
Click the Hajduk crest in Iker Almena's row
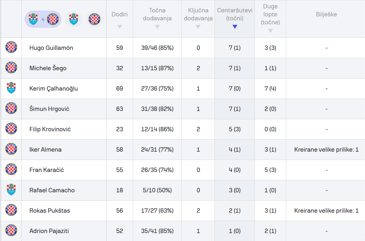(x=11, y=150)
